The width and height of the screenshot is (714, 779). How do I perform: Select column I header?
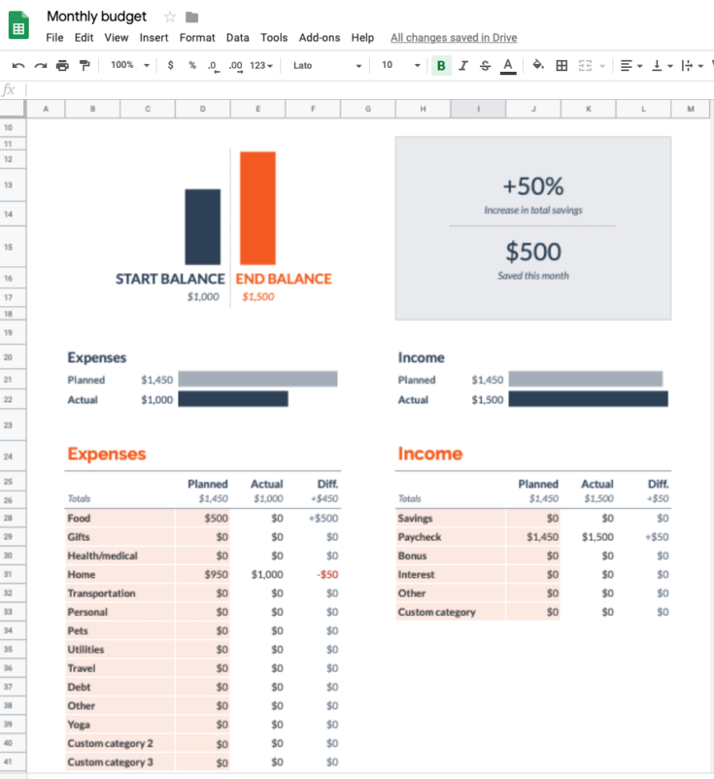(478, 109)
